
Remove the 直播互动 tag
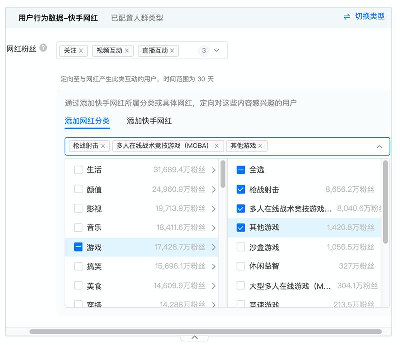point(172,51)
